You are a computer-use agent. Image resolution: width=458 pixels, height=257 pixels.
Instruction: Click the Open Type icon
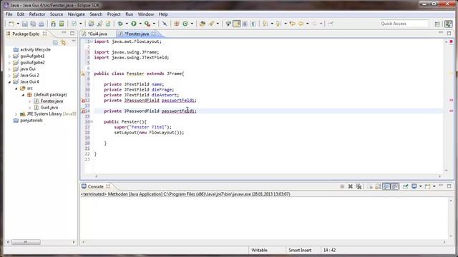pyautogui.click(x=202, y=24)
